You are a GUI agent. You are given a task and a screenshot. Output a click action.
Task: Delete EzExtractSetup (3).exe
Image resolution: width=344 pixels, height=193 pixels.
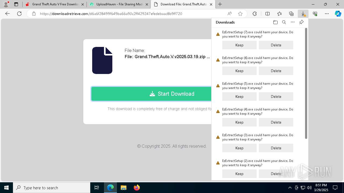click(x=276, y=148)
